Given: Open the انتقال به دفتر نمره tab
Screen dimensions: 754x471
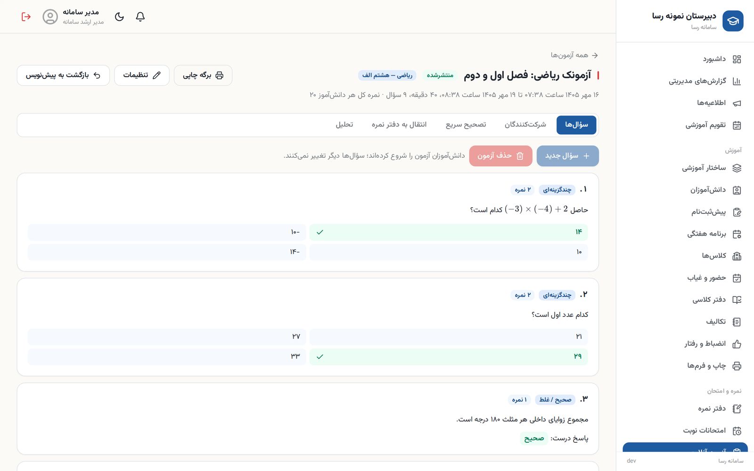Looking at the screenshot, I should tap(399, 125).
